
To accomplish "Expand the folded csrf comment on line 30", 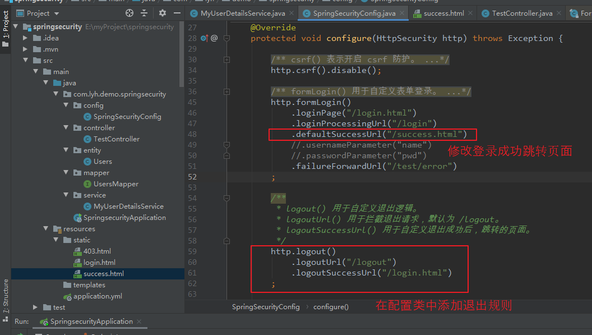I will 227,59.
